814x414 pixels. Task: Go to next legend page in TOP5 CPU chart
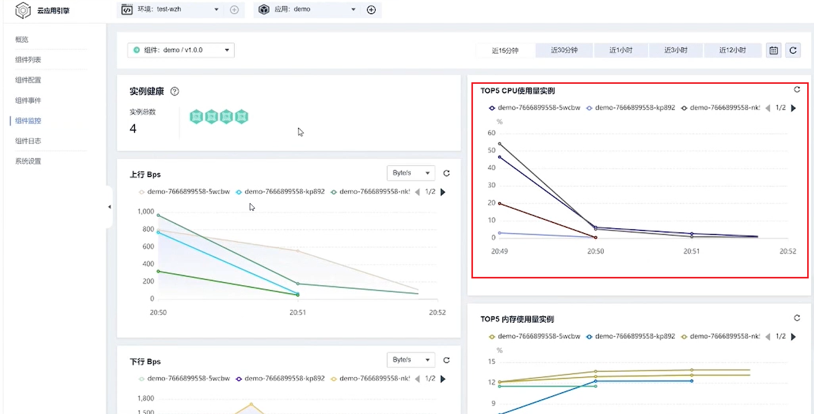(x=793, y=108)
